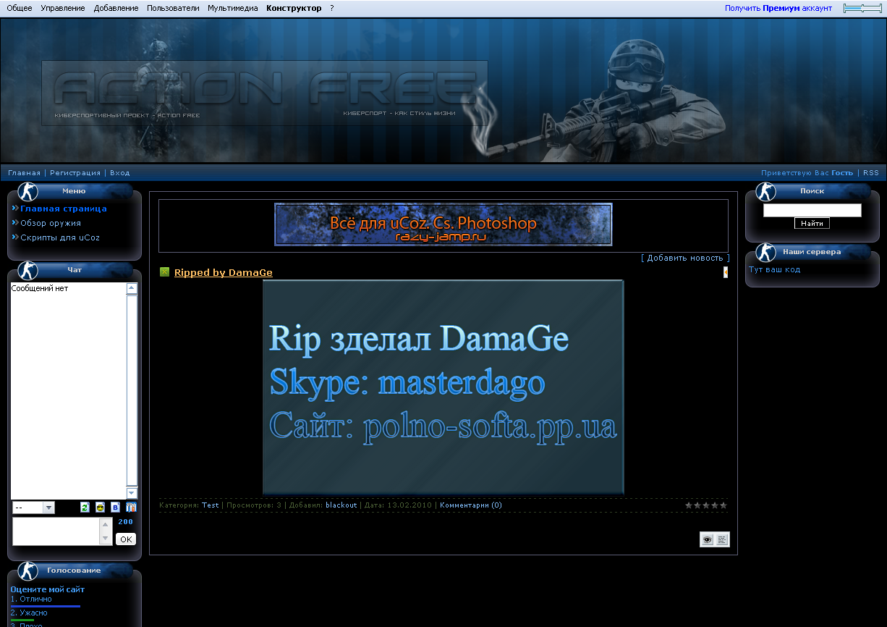
Task: Click the Сообщений нет chat text
Action: click(x=40, y=288)
